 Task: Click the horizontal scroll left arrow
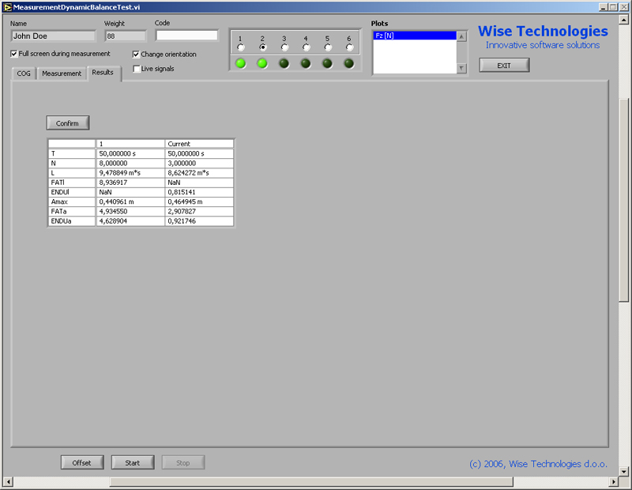8,481
